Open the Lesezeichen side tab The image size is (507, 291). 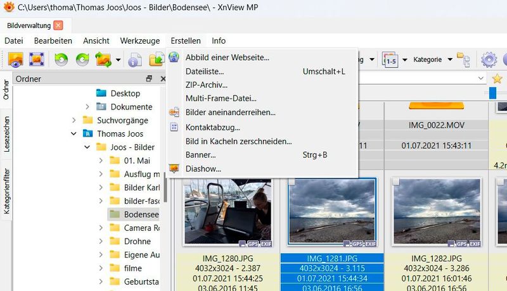pyautogui.click(x=6, y=134)
